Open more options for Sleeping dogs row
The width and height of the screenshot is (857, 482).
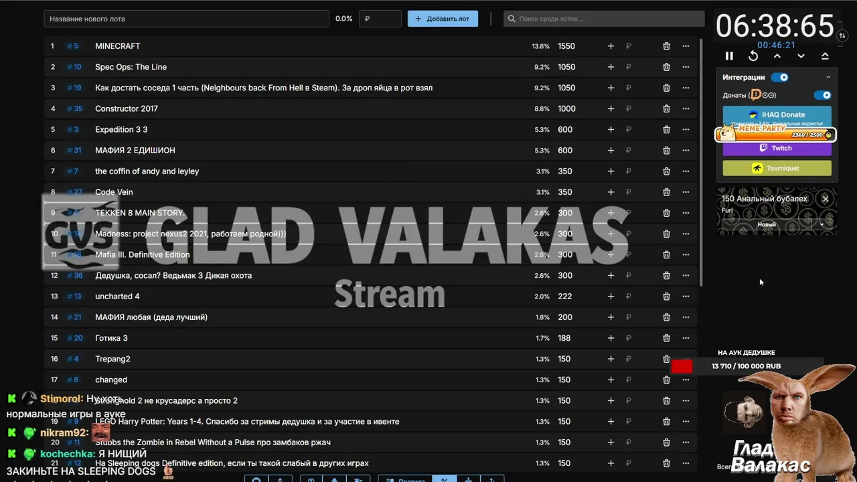686,463
